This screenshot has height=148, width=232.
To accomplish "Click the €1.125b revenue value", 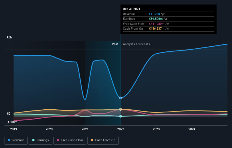I will tap(155, 14).
